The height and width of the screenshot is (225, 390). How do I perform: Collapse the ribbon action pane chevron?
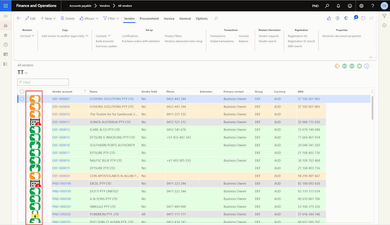coord(371,57)
